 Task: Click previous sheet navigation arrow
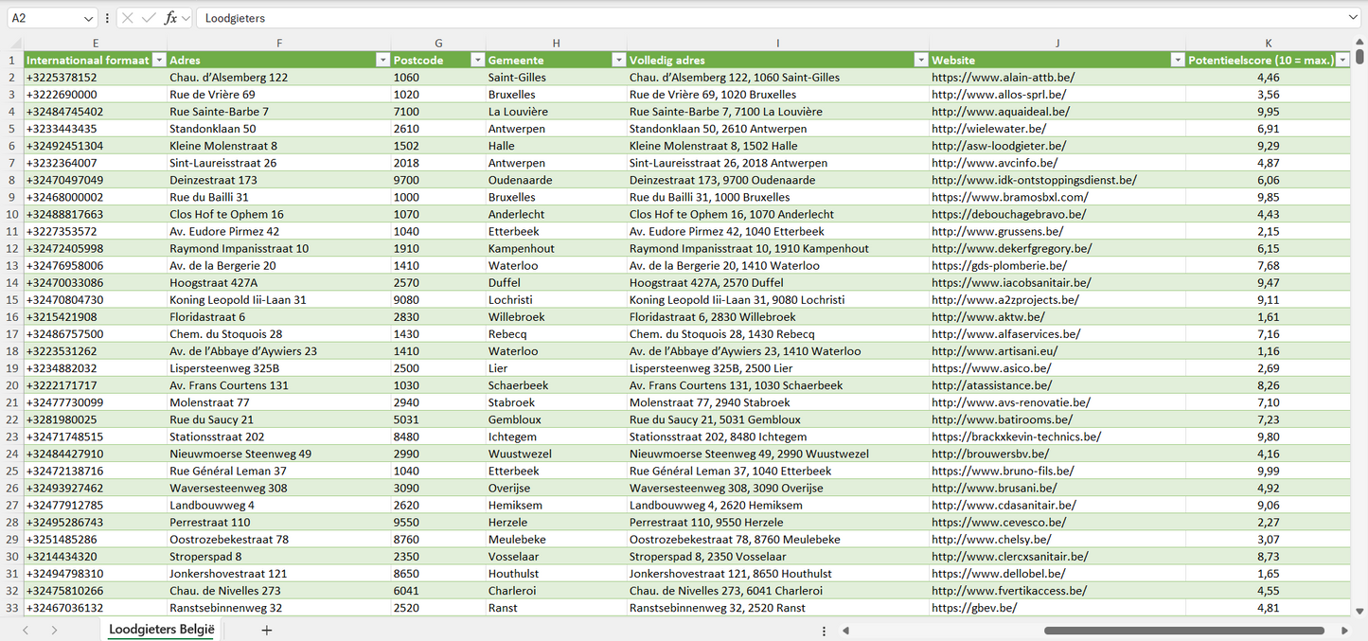point(26,630)
